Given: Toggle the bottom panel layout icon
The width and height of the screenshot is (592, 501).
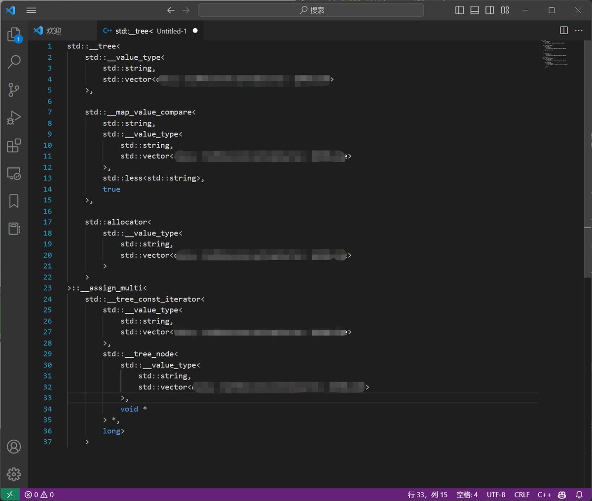Looking at the screenshot, I should coord(475,10).
